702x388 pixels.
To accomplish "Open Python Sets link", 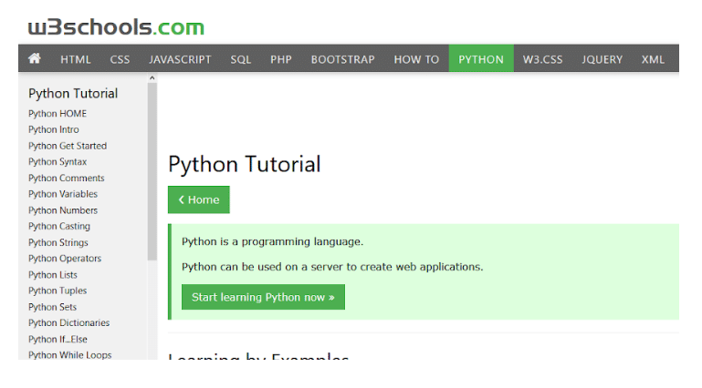I will point(52,307).
